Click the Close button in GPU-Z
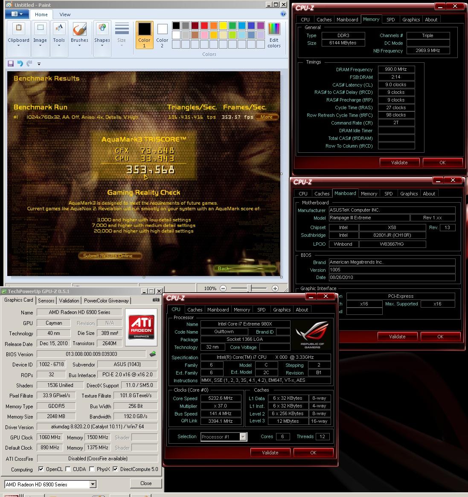The width and height of the screenshot is (468, 497). pos(146,483)
